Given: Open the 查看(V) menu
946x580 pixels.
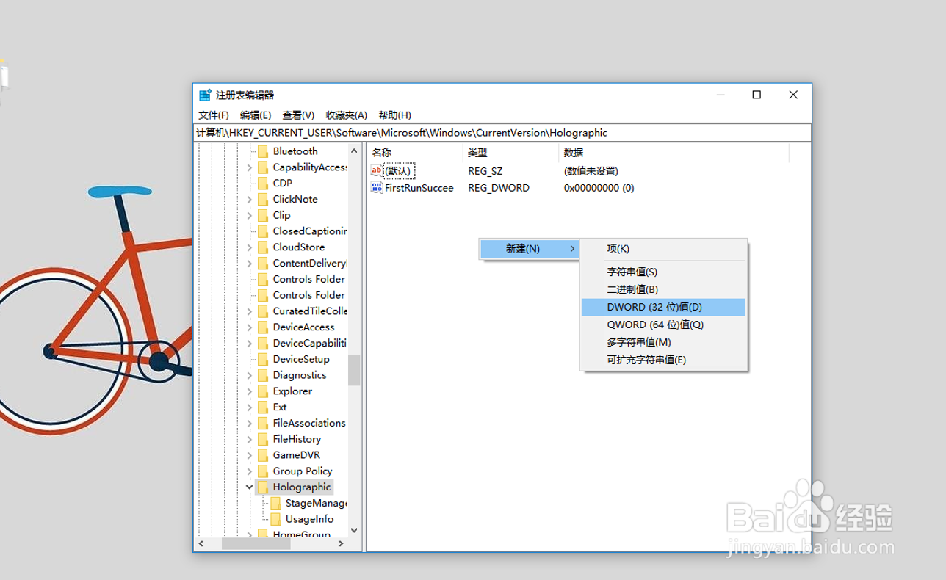Looking at the screenshot, I should pos(298,115).
